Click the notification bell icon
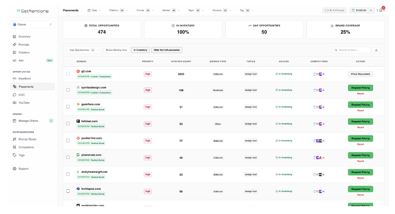 pyautogui.click(x=381, y=10)
